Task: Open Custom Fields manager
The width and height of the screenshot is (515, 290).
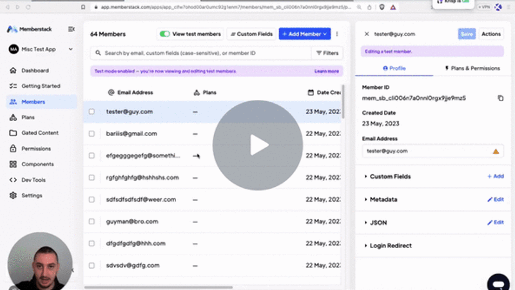Action: click(251, 34)
